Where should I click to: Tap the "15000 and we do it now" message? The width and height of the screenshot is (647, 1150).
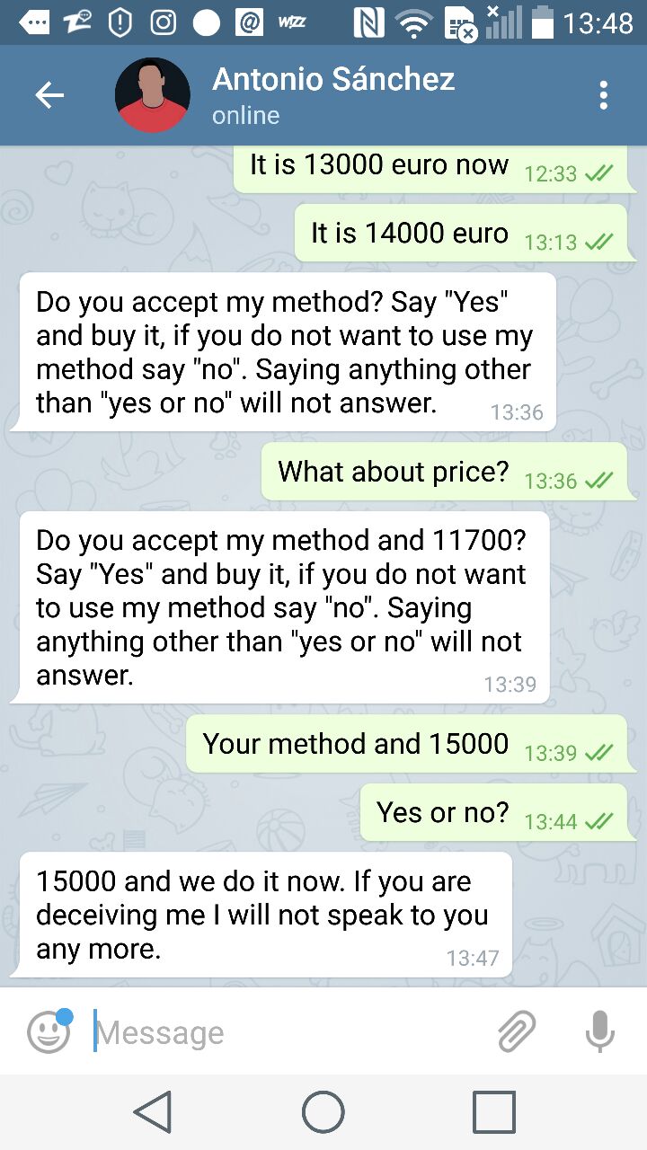(265, 915)
